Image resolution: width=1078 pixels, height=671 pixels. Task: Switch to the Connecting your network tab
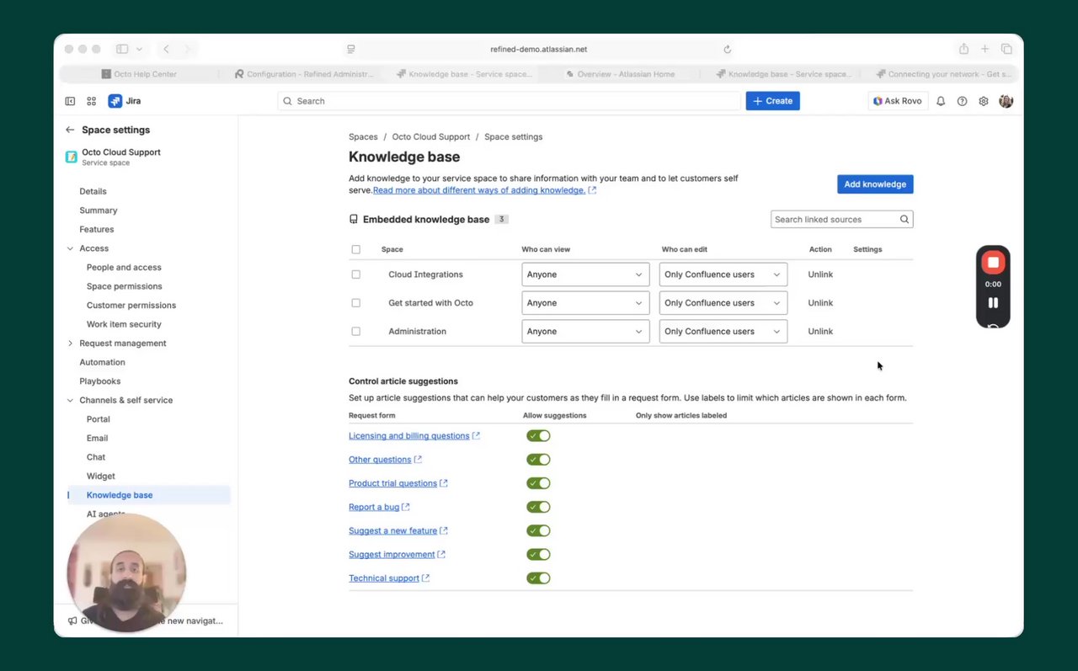pyautogui.click(x=943, y=74)
